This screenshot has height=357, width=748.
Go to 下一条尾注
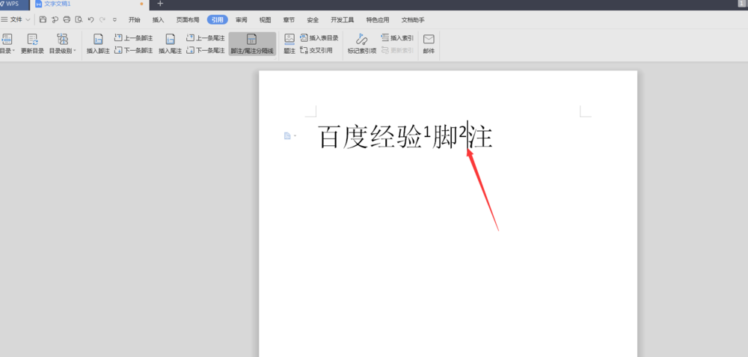tap(206, 50)
